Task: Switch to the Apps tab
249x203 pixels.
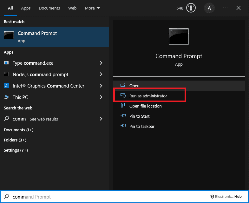Action: [x=26, y=8]
